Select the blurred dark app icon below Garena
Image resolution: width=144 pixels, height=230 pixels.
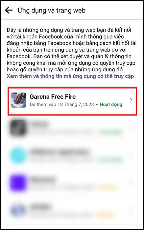[18, 127]
